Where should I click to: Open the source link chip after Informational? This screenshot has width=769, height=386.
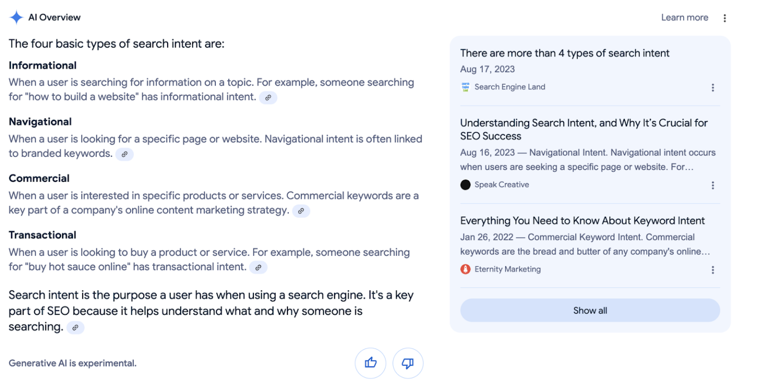pos(268,98)
